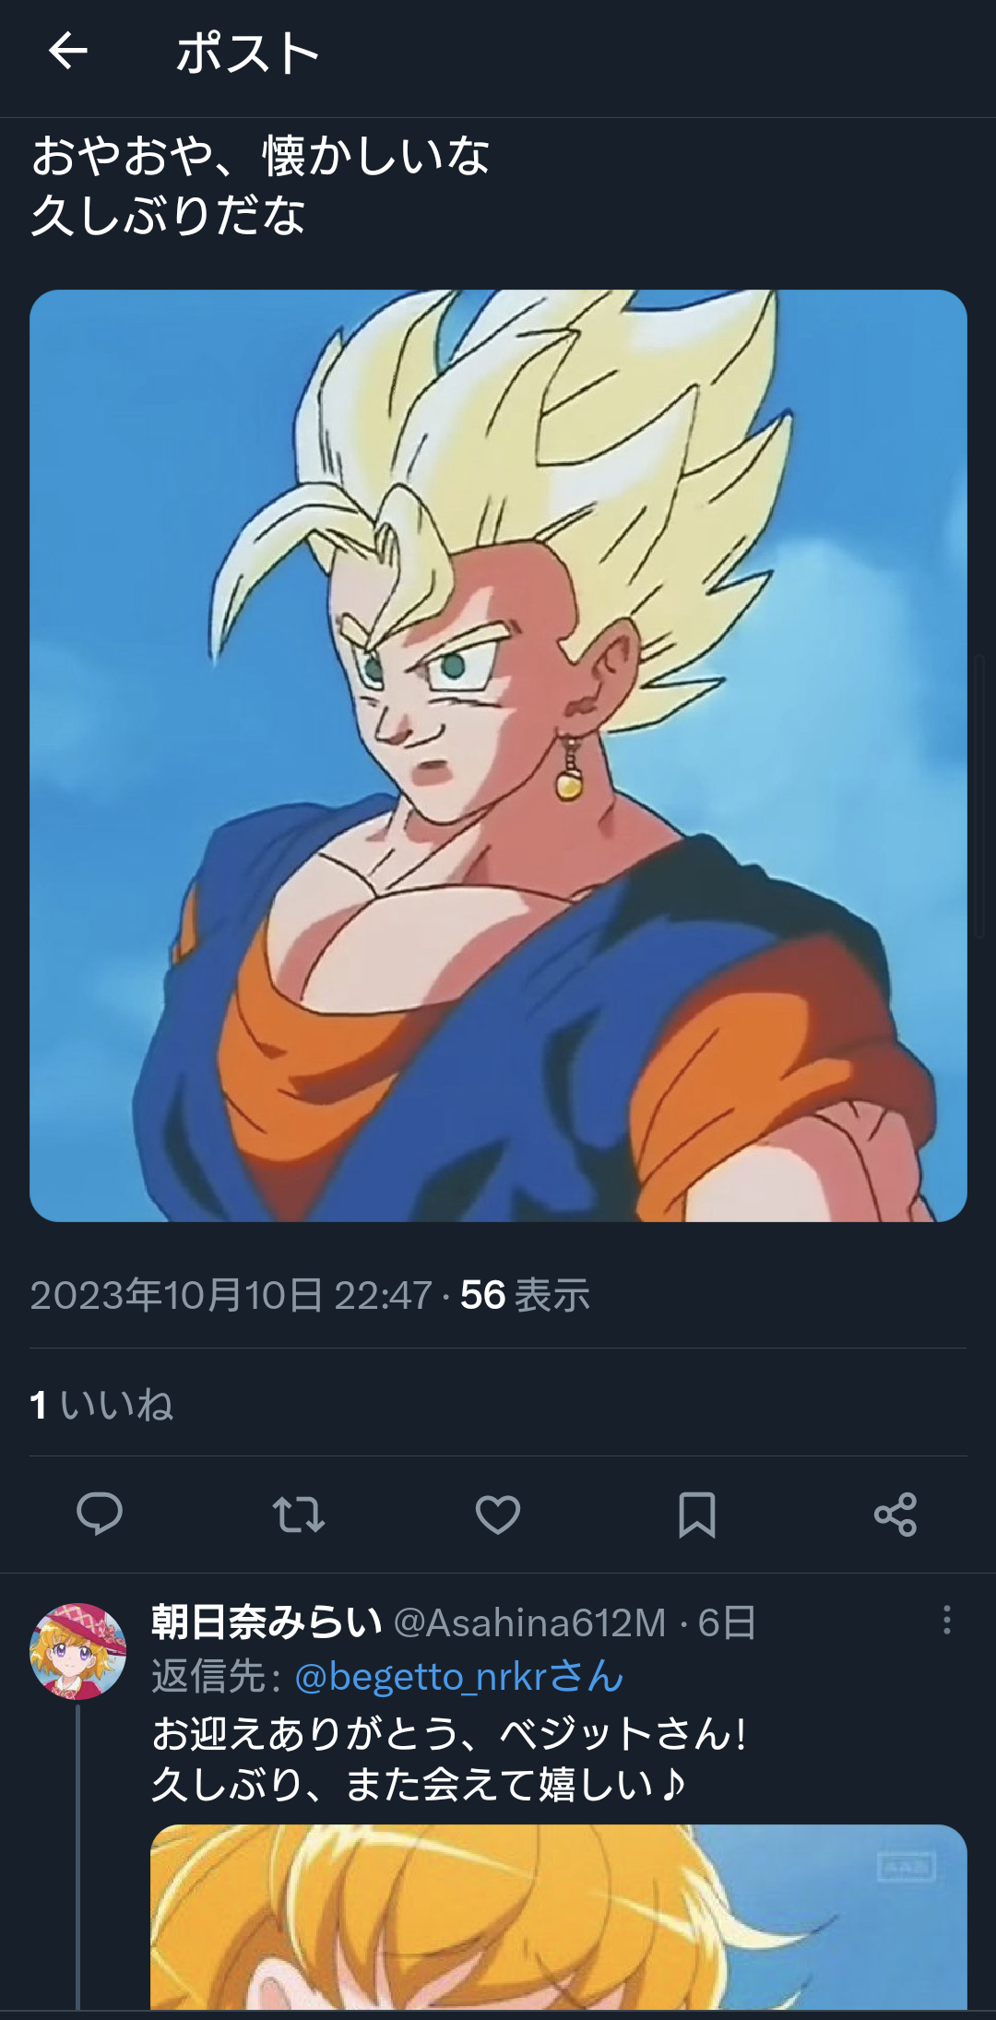
Task: Open the three-dot menu on the reply
Action: [947, 1620]
